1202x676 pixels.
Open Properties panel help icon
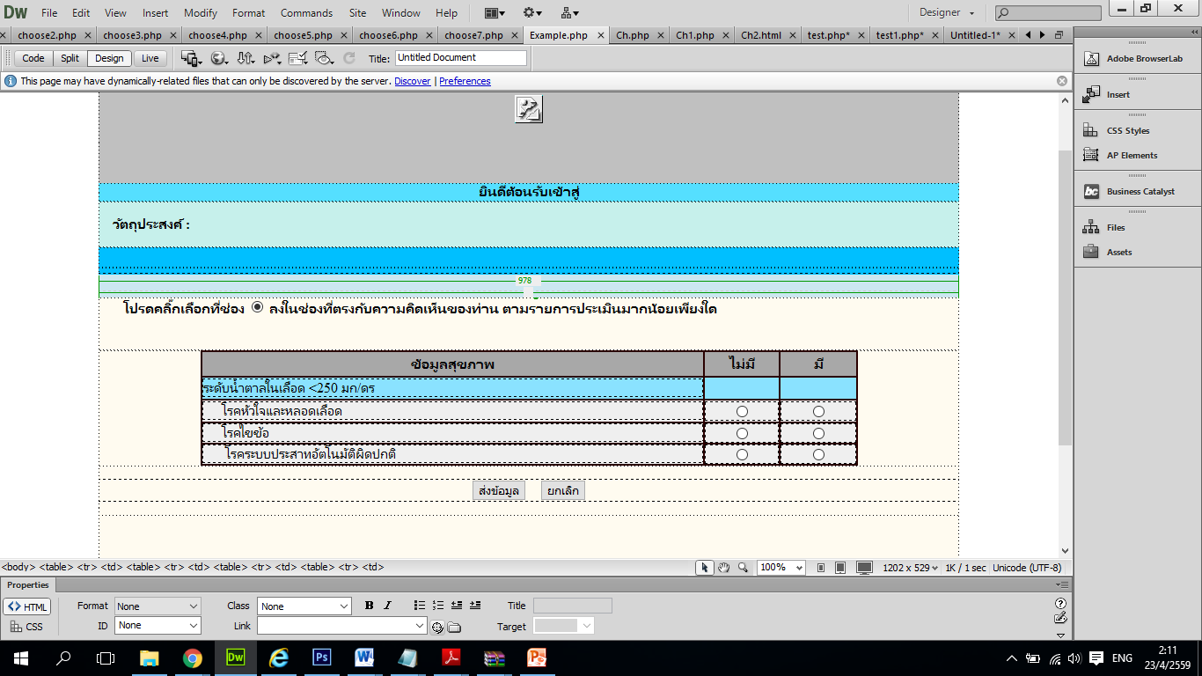click(x=1060, y=603)
